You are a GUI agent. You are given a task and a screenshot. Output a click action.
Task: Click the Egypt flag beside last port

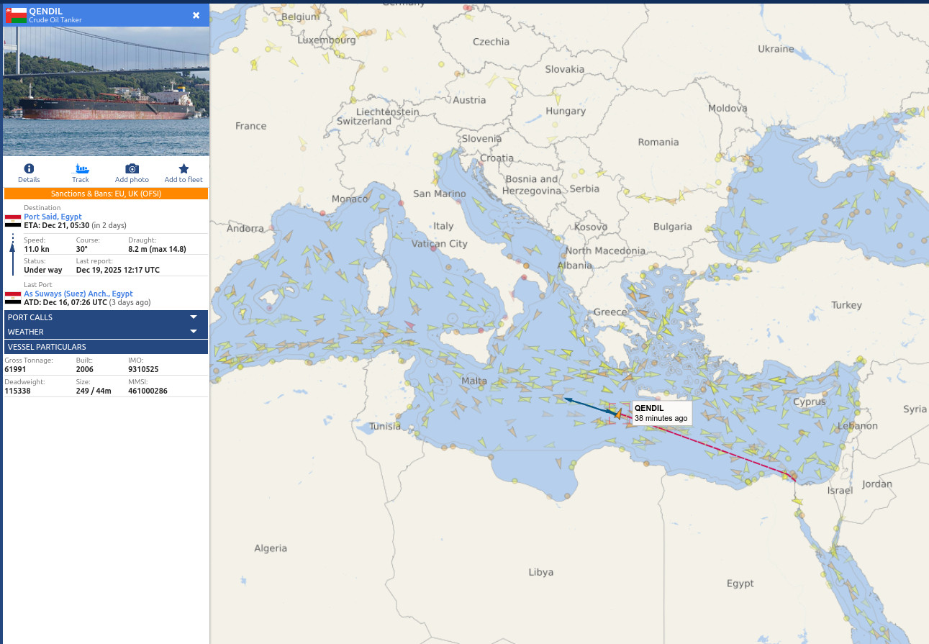coord(13,298)
